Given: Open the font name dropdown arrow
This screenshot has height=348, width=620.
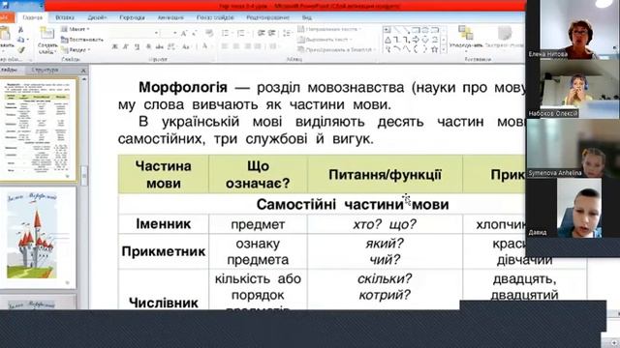Looking at the screenshot, I should pyautogui.click(x=157, y=34).
